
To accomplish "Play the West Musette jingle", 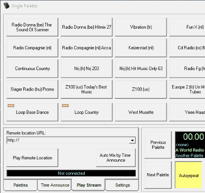I will [141, 112].
